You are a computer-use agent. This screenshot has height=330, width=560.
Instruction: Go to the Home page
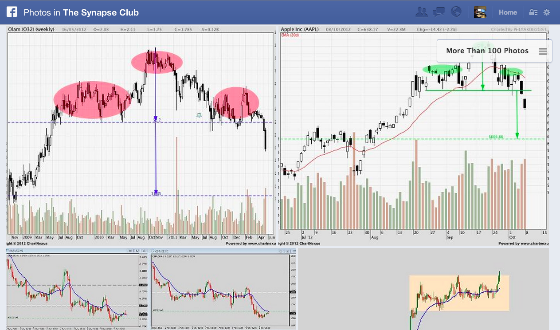click(x=508, y=12)
